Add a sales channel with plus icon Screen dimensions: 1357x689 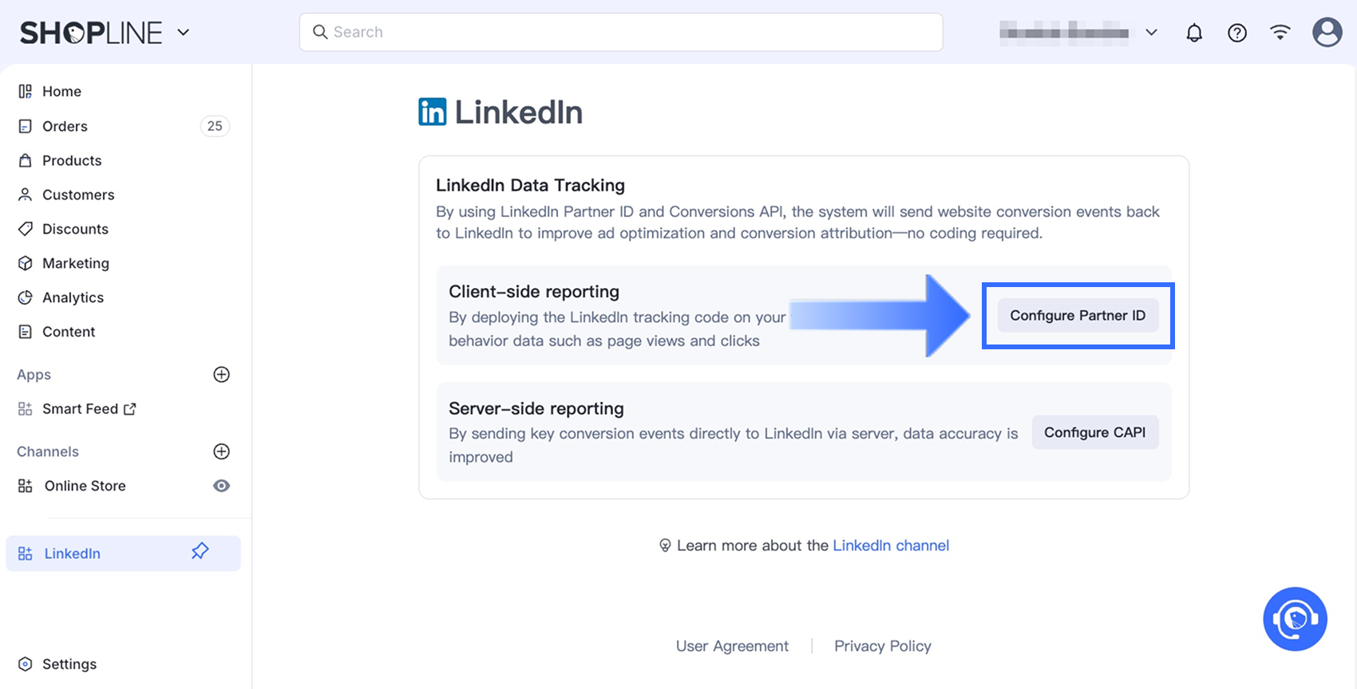(222, 451)
